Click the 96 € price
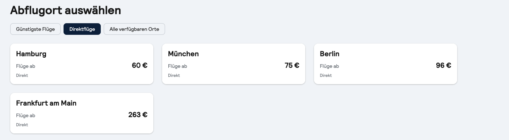Image resolution: width=509 pixels, height=140 pixels. (444, 66)
